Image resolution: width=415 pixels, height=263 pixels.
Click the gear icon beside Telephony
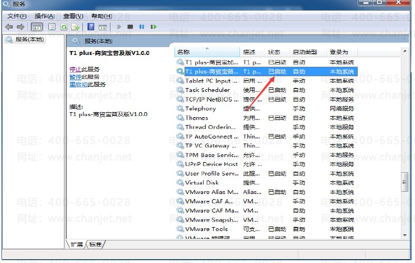(x=180, y=108)
